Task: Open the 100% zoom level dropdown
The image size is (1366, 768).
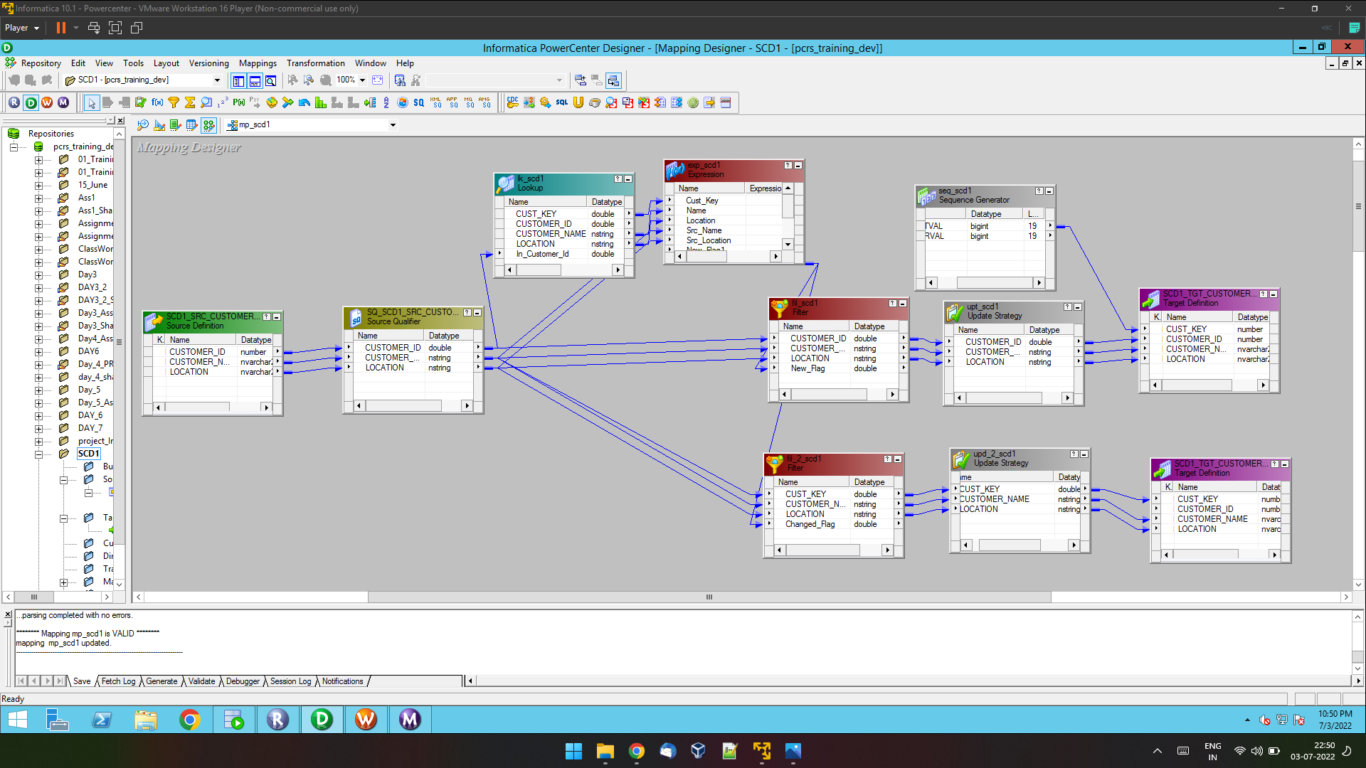Action: 361,80
